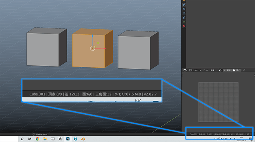Select the right gray cube
Image resolution: width=255 pixels, height=142 pixels.
(x=138, y=50)
